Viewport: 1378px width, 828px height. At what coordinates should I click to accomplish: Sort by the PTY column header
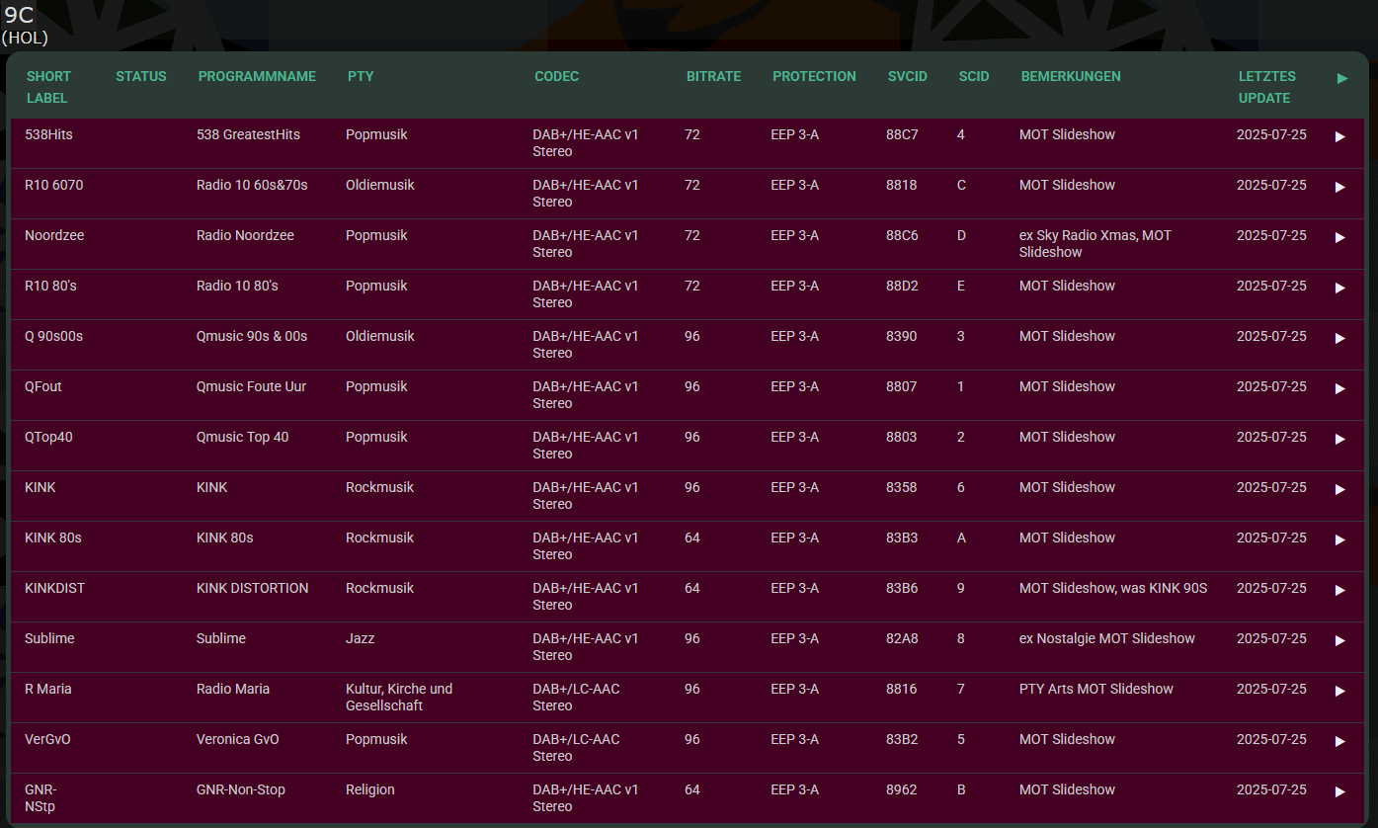[361, 76]
